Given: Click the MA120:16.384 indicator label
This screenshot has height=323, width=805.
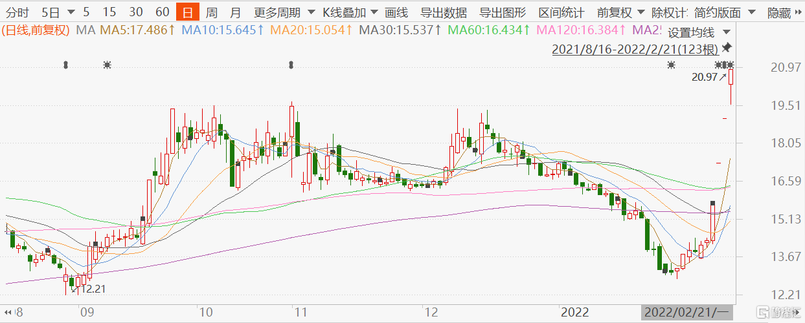Looking at the screenshot, I should 582,30.
